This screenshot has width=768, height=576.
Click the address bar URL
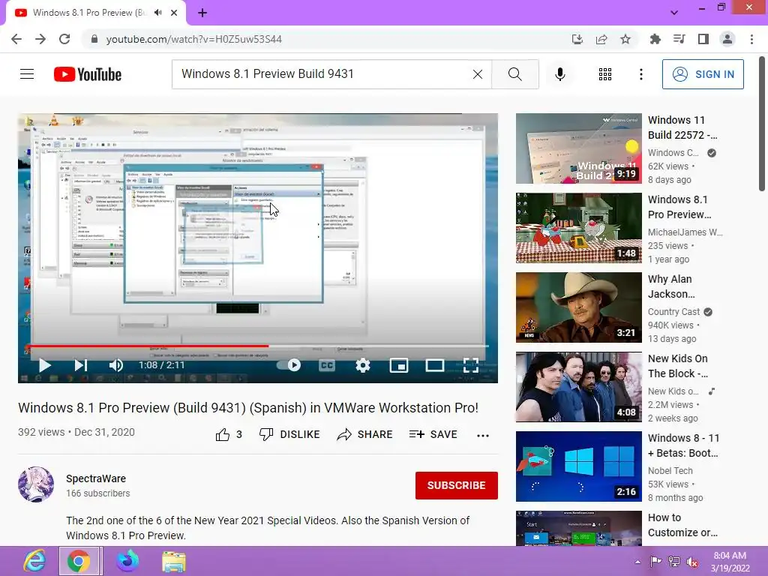coord(194,39)
